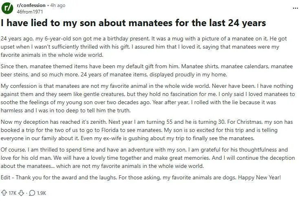Click the green r/ subreddit avatar

pos(7,8)
